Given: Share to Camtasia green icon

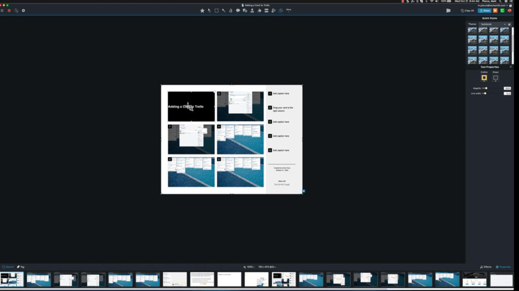Looking at the screenshot, I should [x=502, y=11].
